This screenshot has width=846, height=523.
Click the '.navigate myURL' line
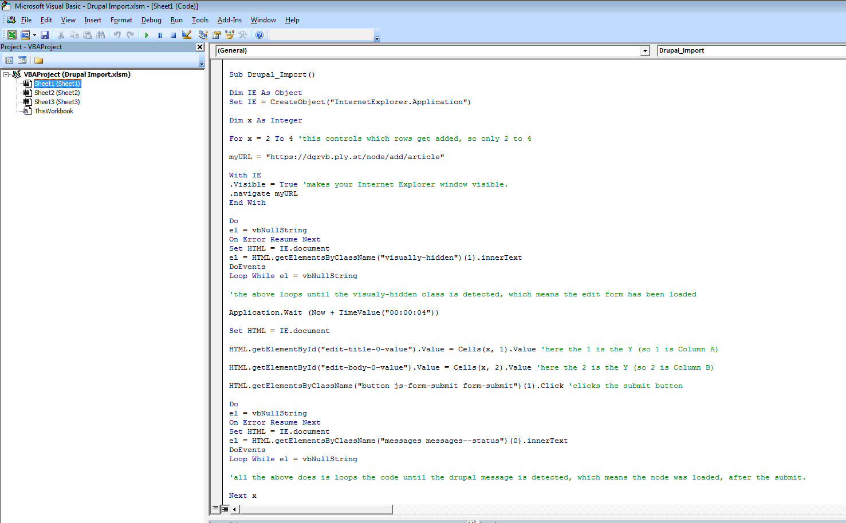click(263, 193)
